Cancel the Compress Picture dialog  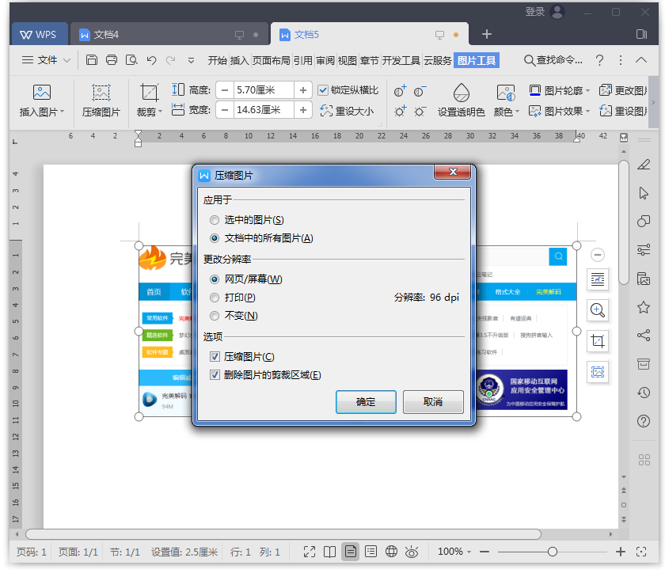coord(433,401)
